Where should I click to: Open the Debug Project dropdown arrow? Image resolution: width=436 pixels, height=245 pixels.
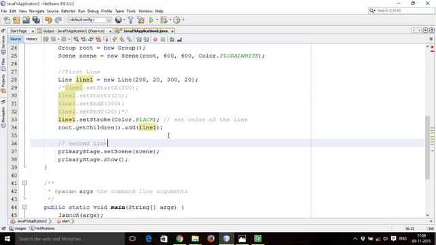tap(170, 20)
